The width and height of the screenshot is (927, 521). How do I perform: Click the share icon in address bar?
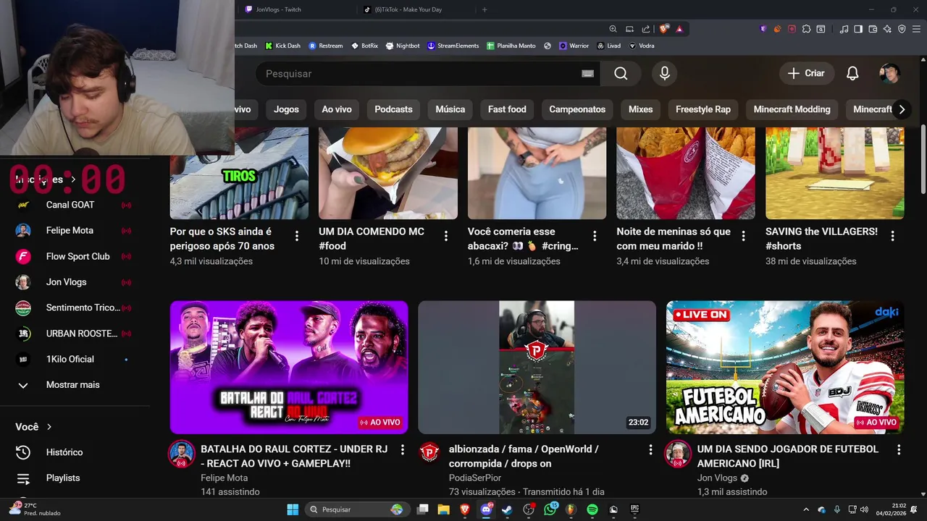click(645, 29)
